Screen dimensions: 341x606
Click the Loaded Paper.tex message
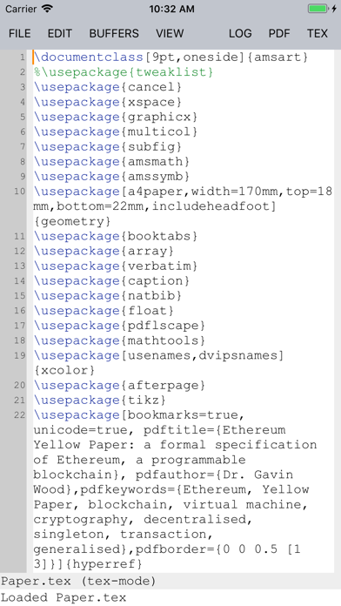coord(64,597)
